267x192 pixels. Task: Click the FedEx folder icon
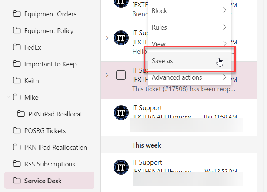pos(17,47)
